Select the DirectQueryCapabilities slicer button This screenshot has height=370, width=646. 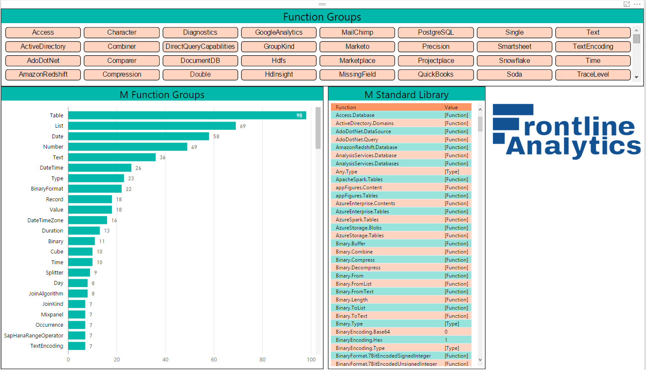[200, 47]
